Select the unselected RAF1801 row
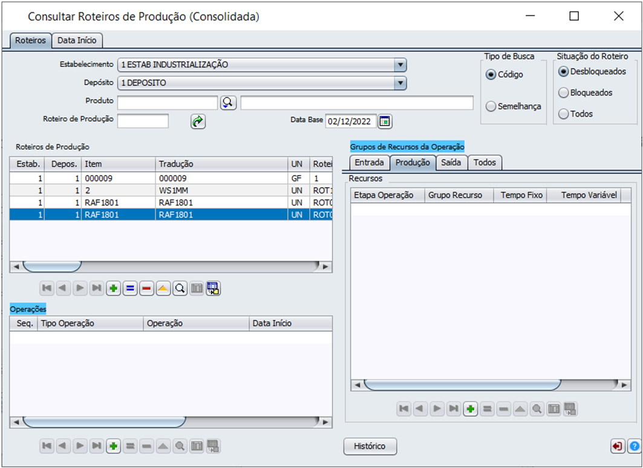Viewport: 643px width, 468px height. (x=171, y=203)
